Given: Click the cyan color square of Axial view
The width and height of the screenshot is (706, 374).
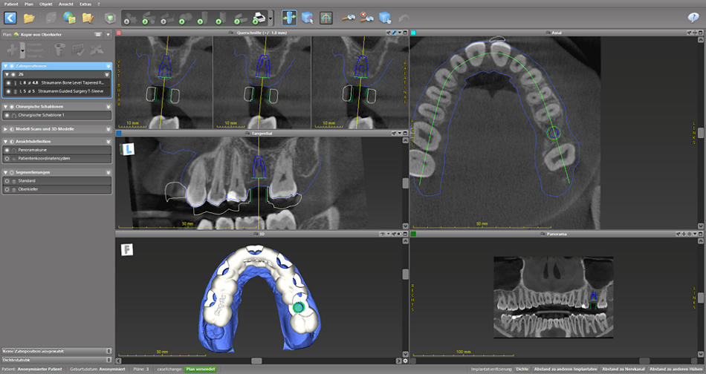Looking at the screenshot, I should tap(413, 33).
